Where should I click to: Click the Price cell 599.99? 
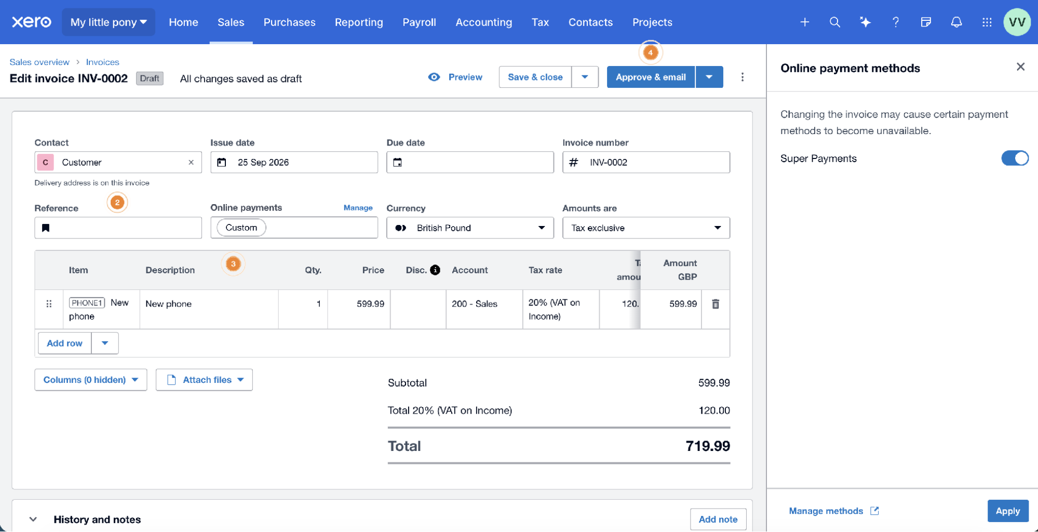point(359,309)
